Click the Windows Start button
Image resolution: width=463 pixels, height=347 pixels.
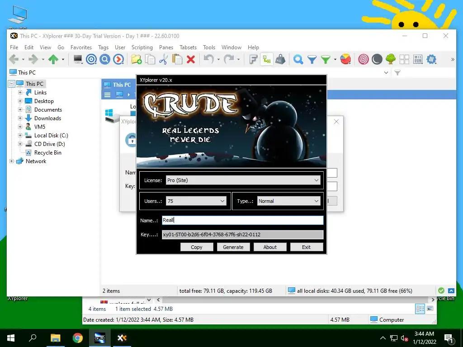coord(11,338)
